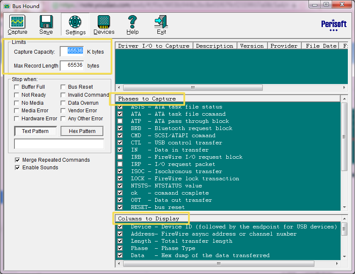Check the Data Overrun option
The image size is (355, 274).
(x=63, y=103)
